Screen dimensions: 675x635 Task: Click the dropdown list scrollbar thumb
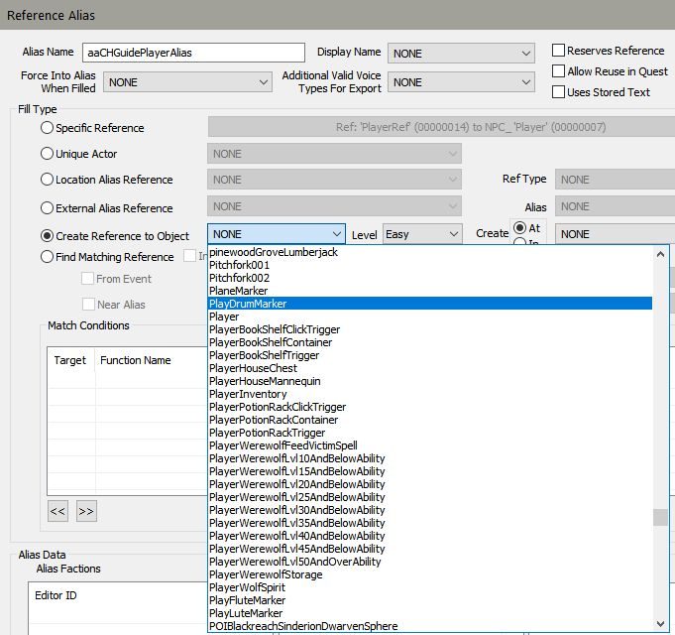tap(660, 517)
